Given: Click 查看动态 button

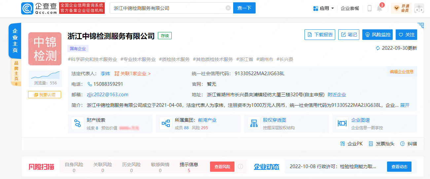Looking at the screenshot, I should click(x=399, y=167).
